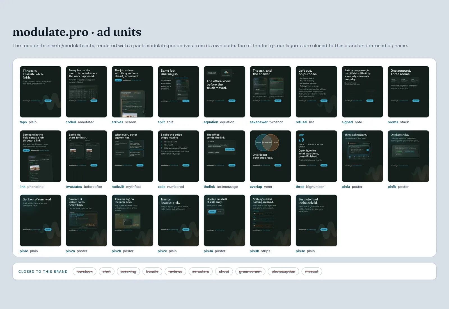Click the 'pin3c plain' caption
This screenshot has height=309, width=449.
[305, 251]
